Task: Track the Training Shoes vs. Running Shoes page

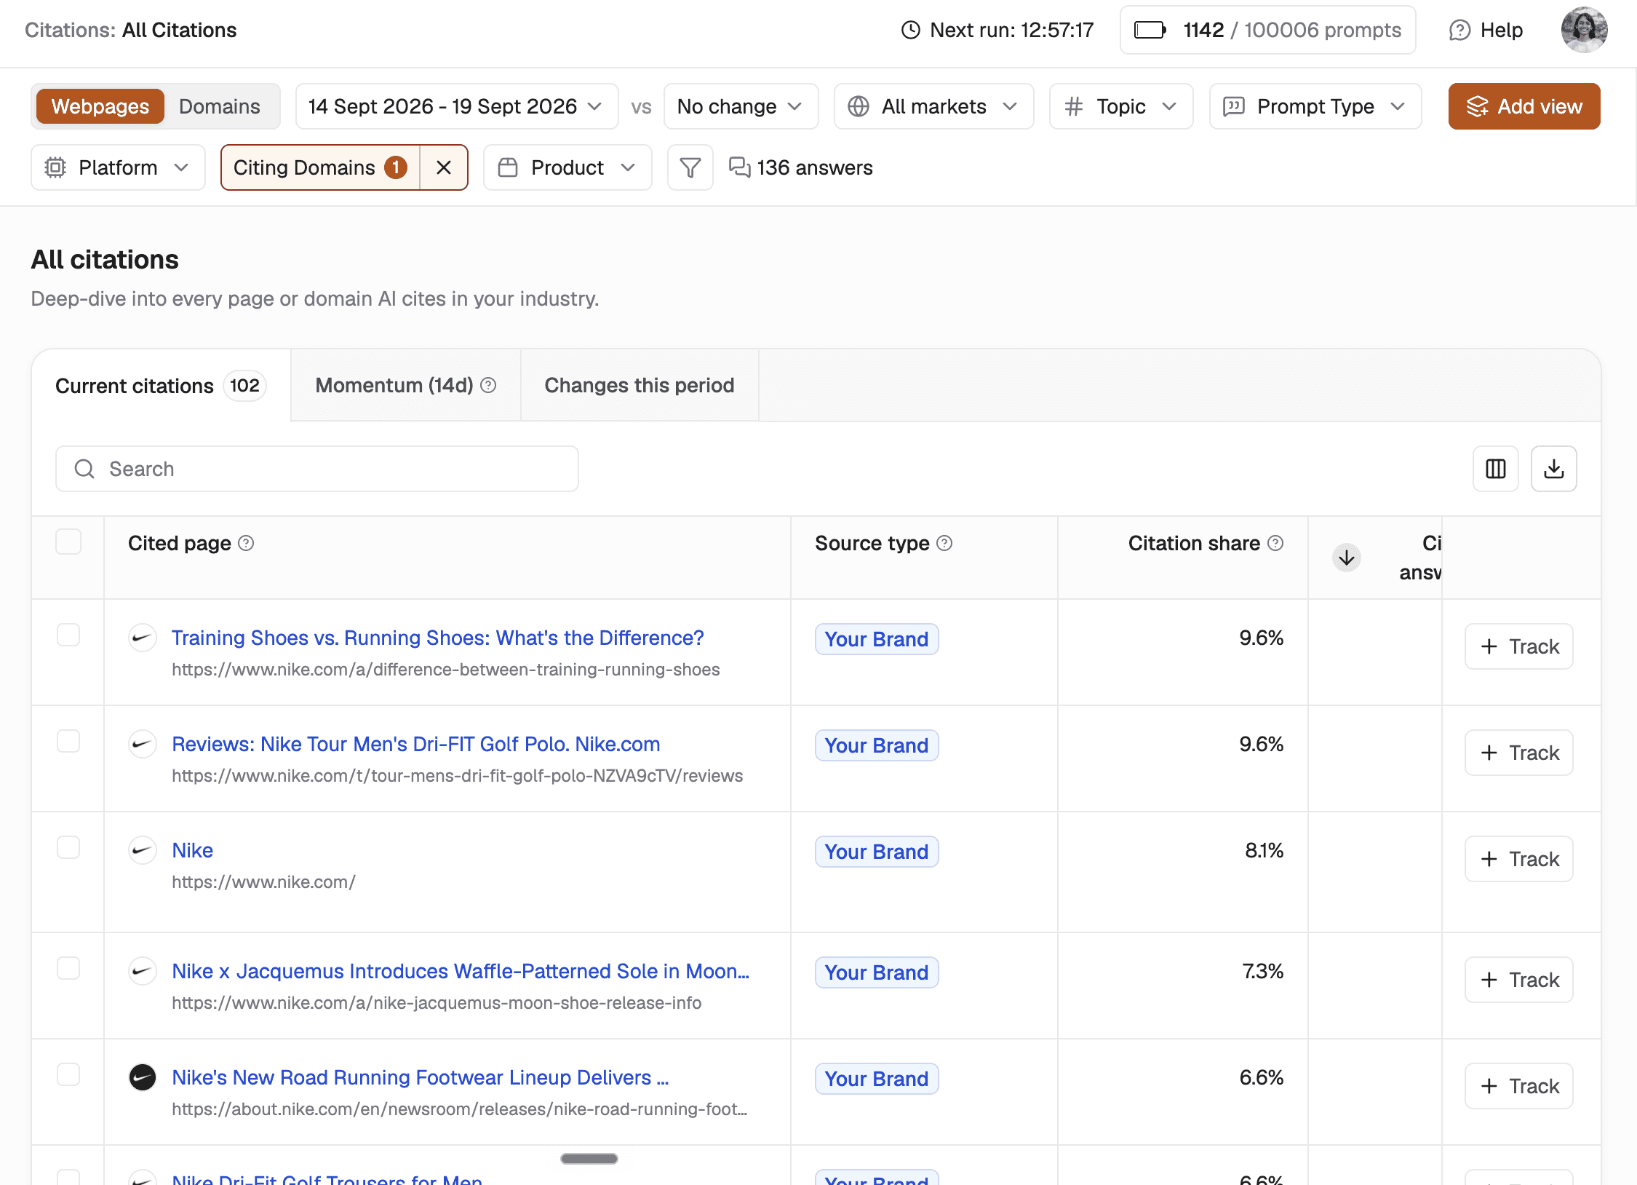Action: pyautogui.click(x=1518, y=646)
